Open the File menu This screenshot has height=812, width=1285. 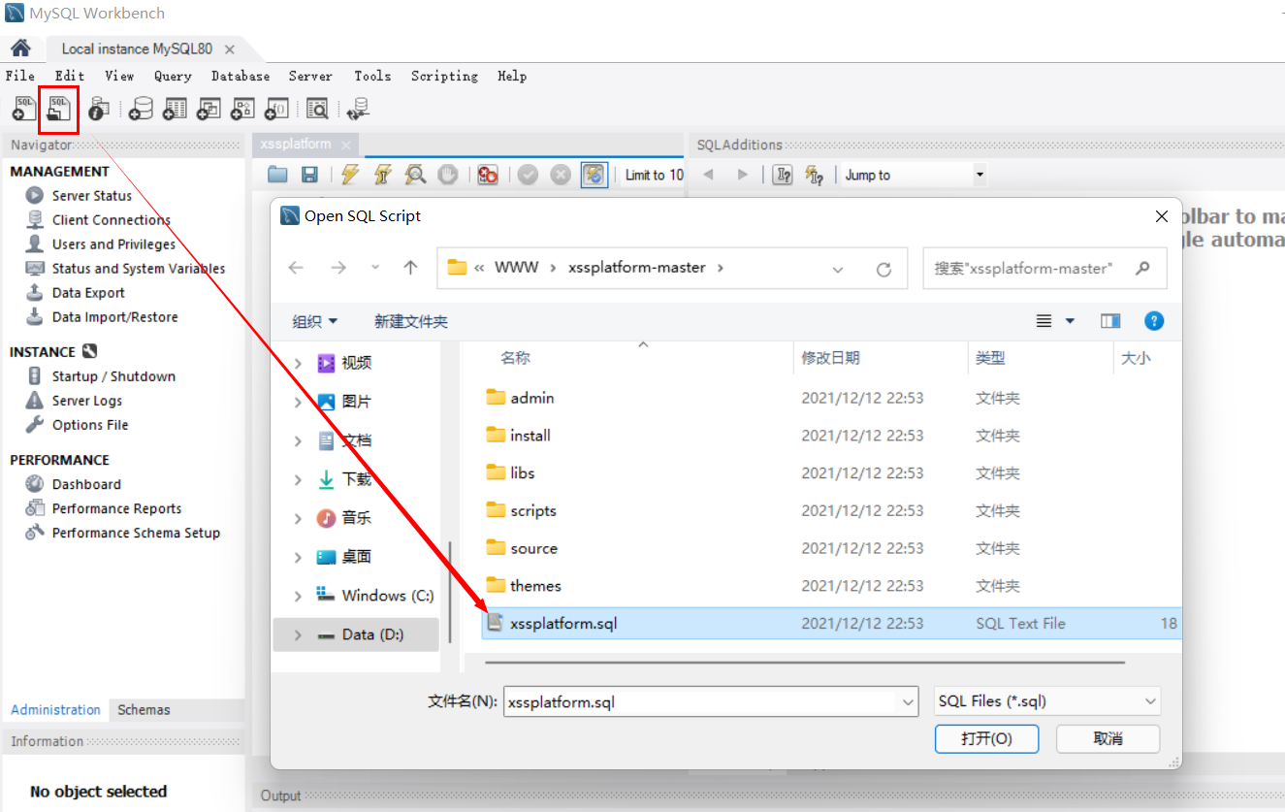[20, 76]
